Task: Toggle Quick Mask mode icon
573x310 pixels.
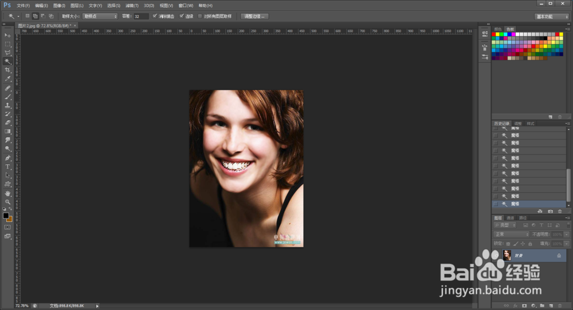Action: [7, 227]
